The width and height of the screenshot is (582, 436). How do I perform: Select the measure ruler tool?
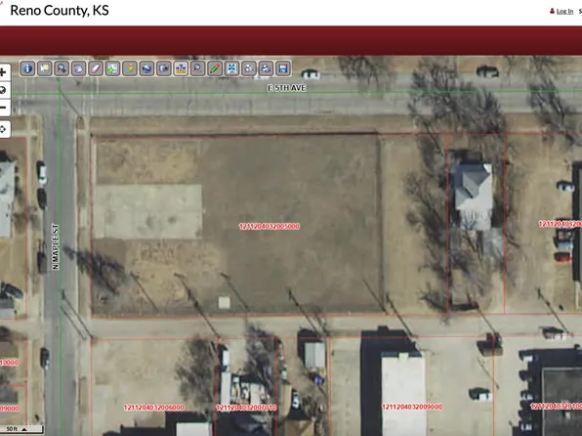(181, 68)
